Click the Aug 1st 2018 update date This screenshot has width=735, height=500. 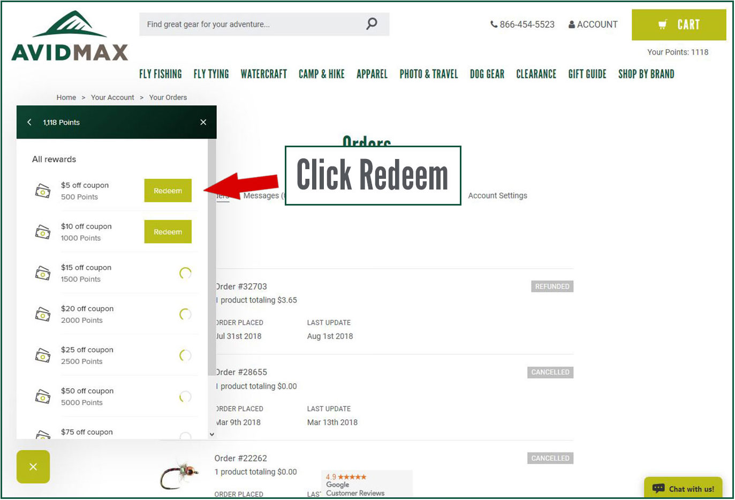(x=330, y=336)
